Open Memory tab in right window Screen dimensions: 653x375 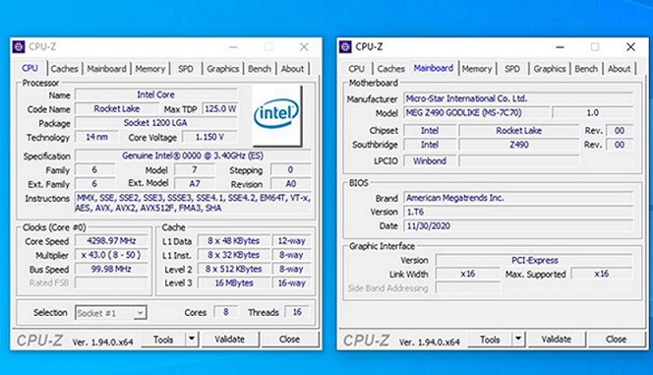pos(477,69)
